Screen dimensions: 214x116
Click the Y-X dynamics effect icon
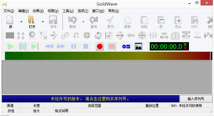point(43,36)
